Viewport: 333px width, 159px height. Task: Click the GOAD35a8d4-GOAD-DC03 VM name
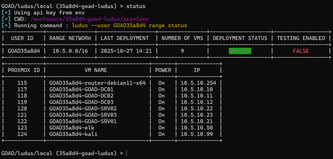(x=81, y=102)
